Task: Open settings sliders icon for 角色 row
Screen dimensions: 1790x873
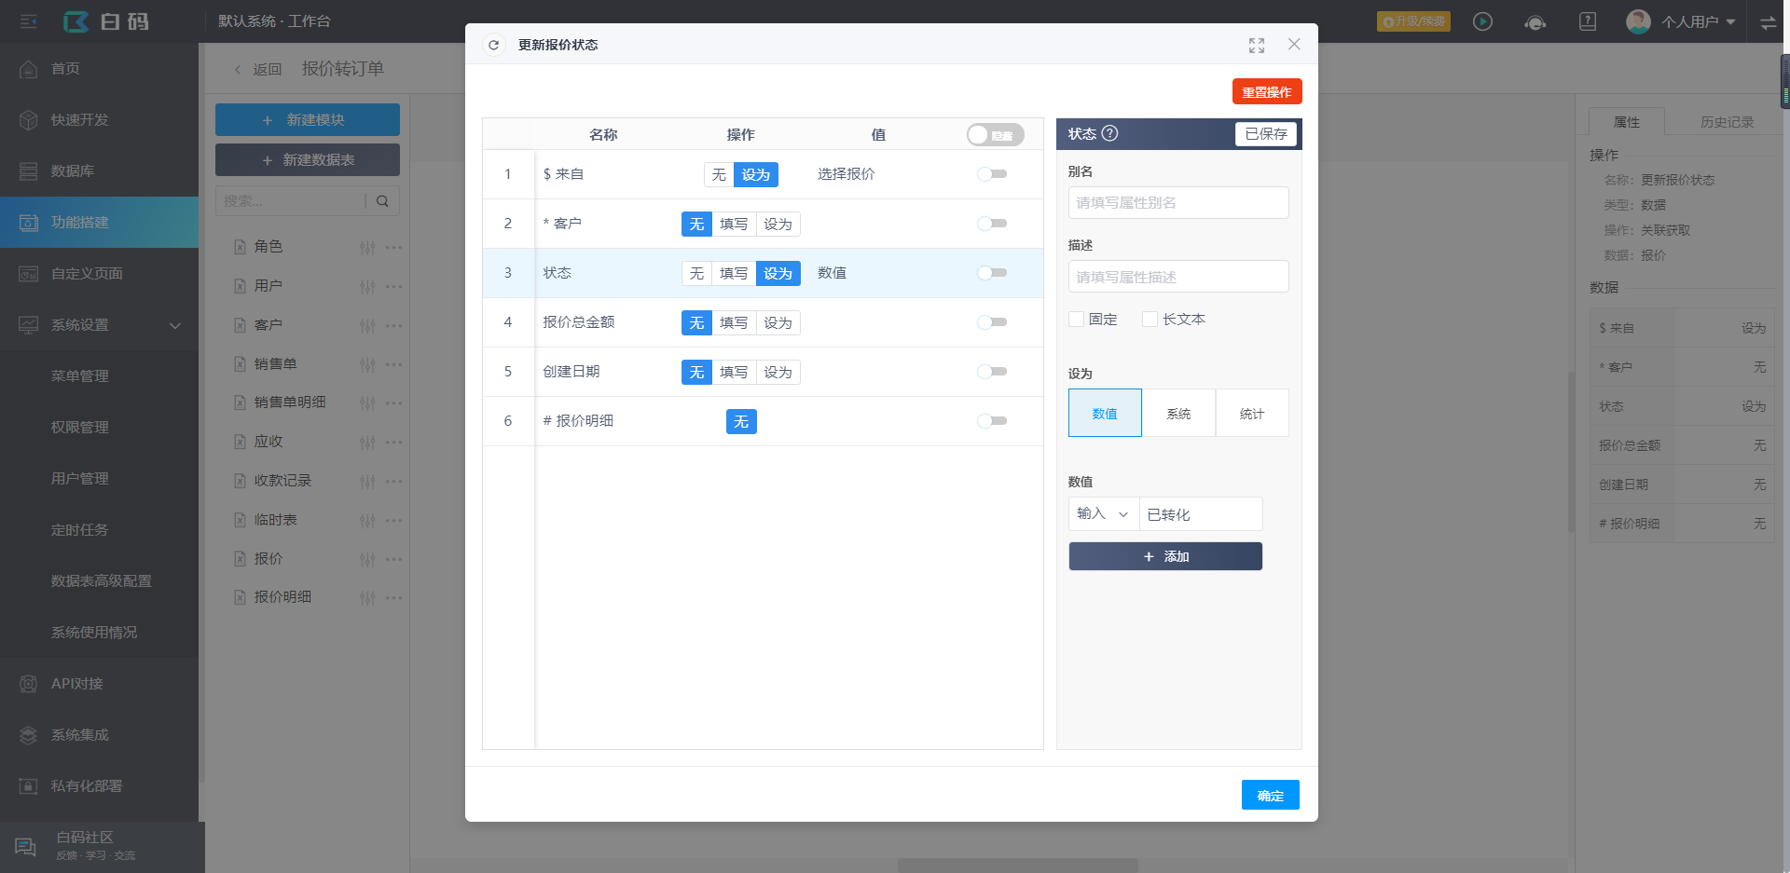Action: click(367, 247)
